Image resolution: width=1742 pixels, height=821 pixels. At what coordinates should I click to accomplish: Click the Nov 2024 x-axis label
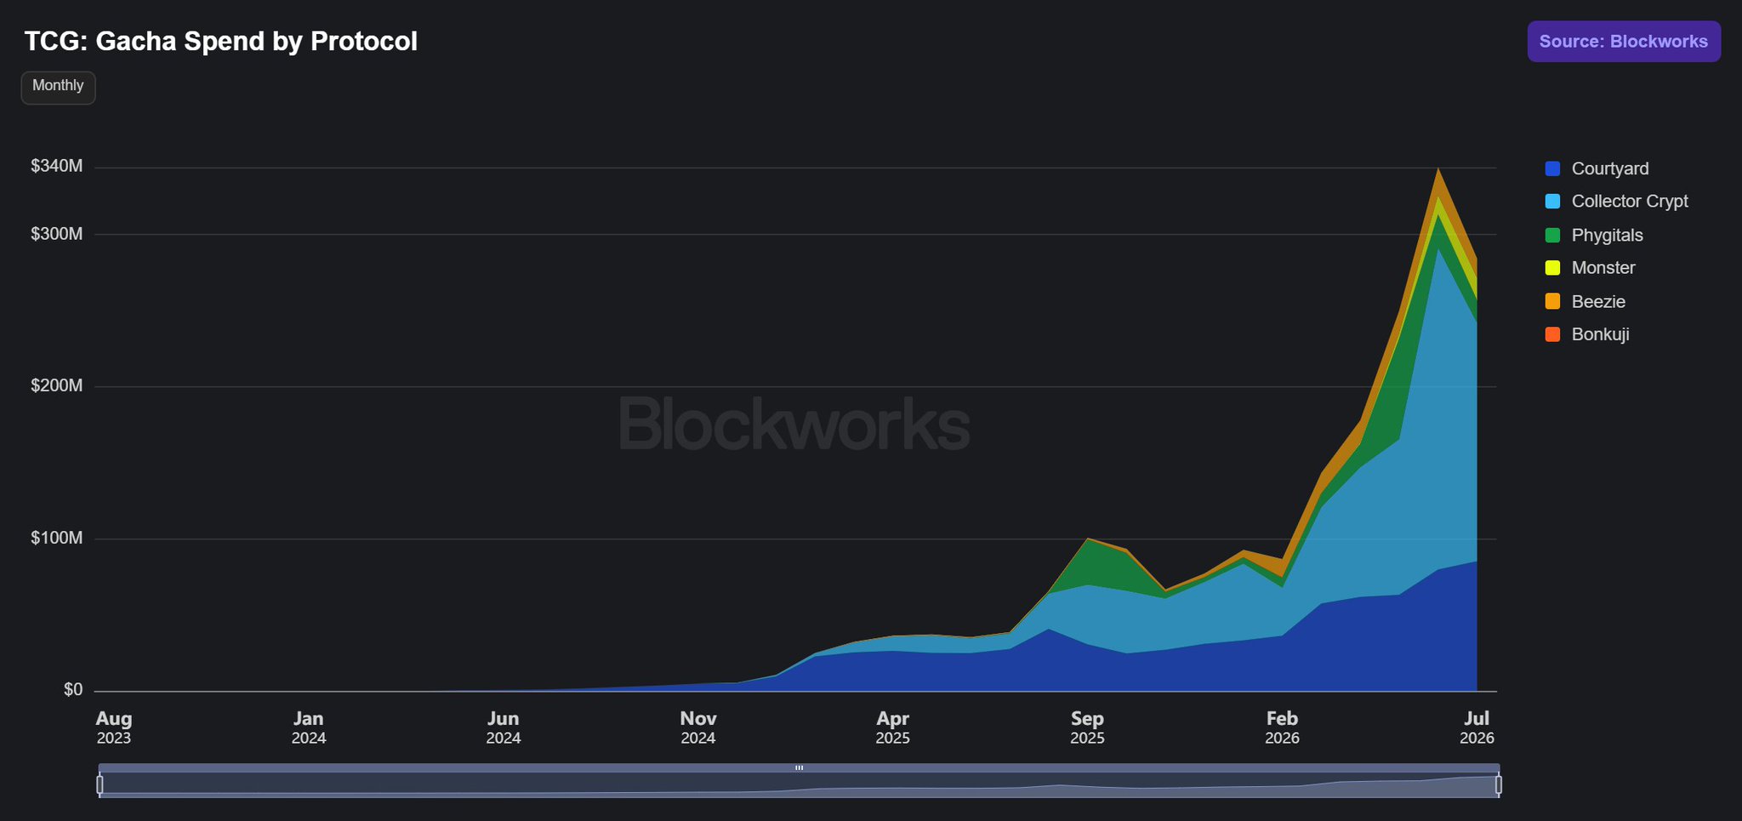tap(698, 728)
